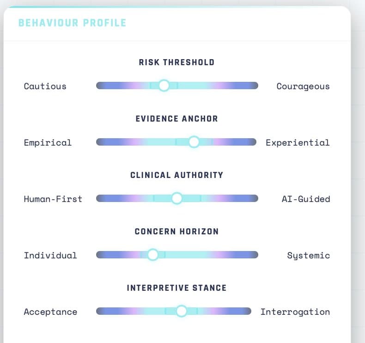Select the Clinical Authority slider handle

(x=176, y=198)
